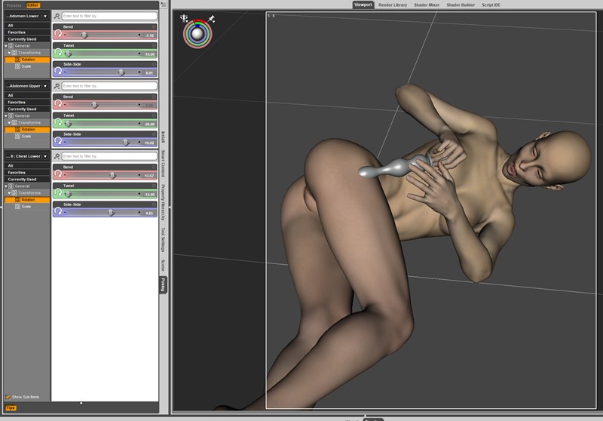Open the Script IDE tab

[x=491, y=5]
